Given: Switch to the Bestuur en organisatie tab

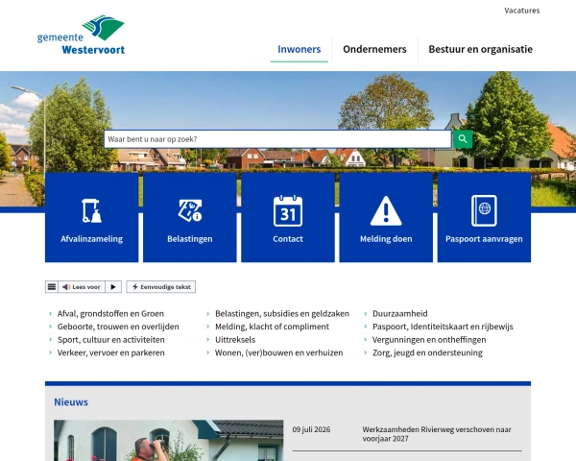Looking at the screenshot, I should [x=481, y=49].
